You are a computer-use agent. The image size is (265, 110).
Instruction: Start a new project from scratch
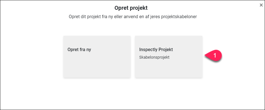coord(97,57)
